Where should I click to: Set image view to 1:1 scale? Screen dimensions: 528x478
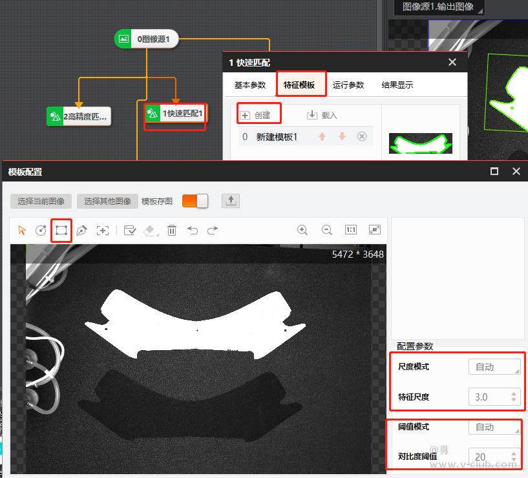point(350,229)
